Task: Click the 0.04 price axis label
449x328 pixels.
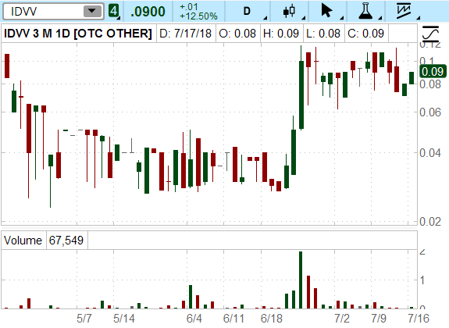Action: (x=430, y=153)
